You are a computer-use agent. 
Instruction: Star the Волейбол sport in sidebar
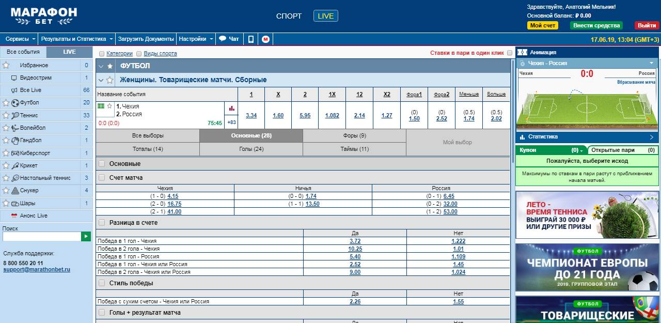point(6,128)
